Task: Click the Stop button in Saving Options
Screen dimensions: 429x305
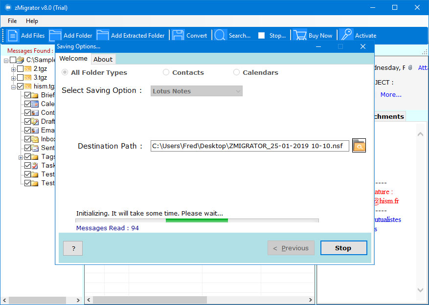Action: pyautogui.click(x=343, y=248)
